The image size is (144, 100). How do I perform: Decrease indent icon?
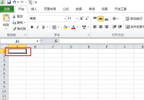[x=114, y=27]
